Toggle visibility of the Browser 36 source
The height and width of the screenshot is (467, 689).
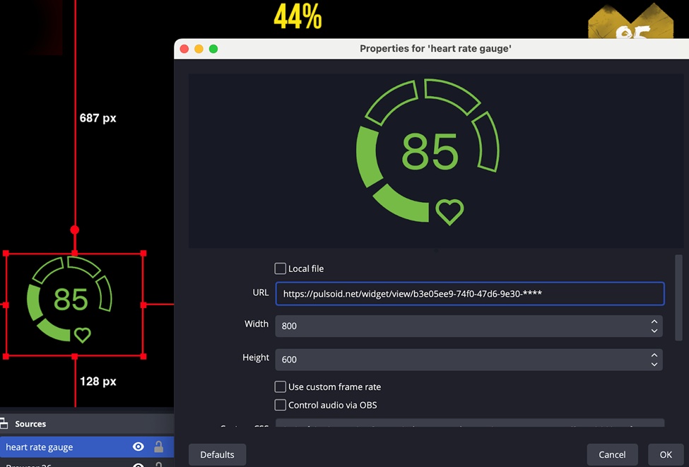tap(139, 465)
